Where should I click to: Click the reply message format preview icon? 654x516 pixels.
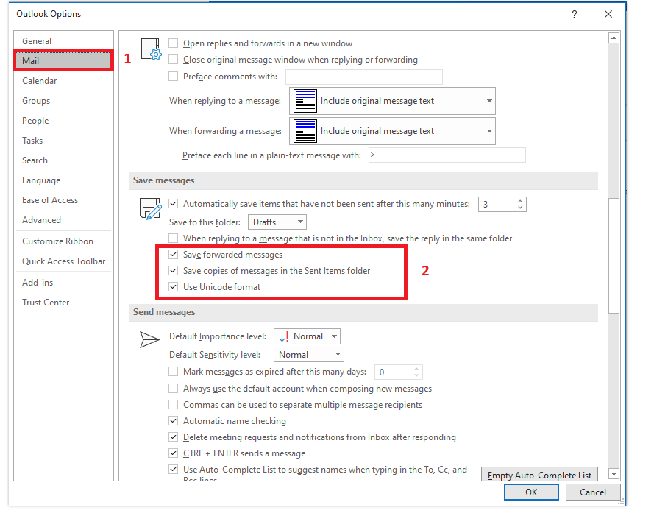tap(305, 101)
